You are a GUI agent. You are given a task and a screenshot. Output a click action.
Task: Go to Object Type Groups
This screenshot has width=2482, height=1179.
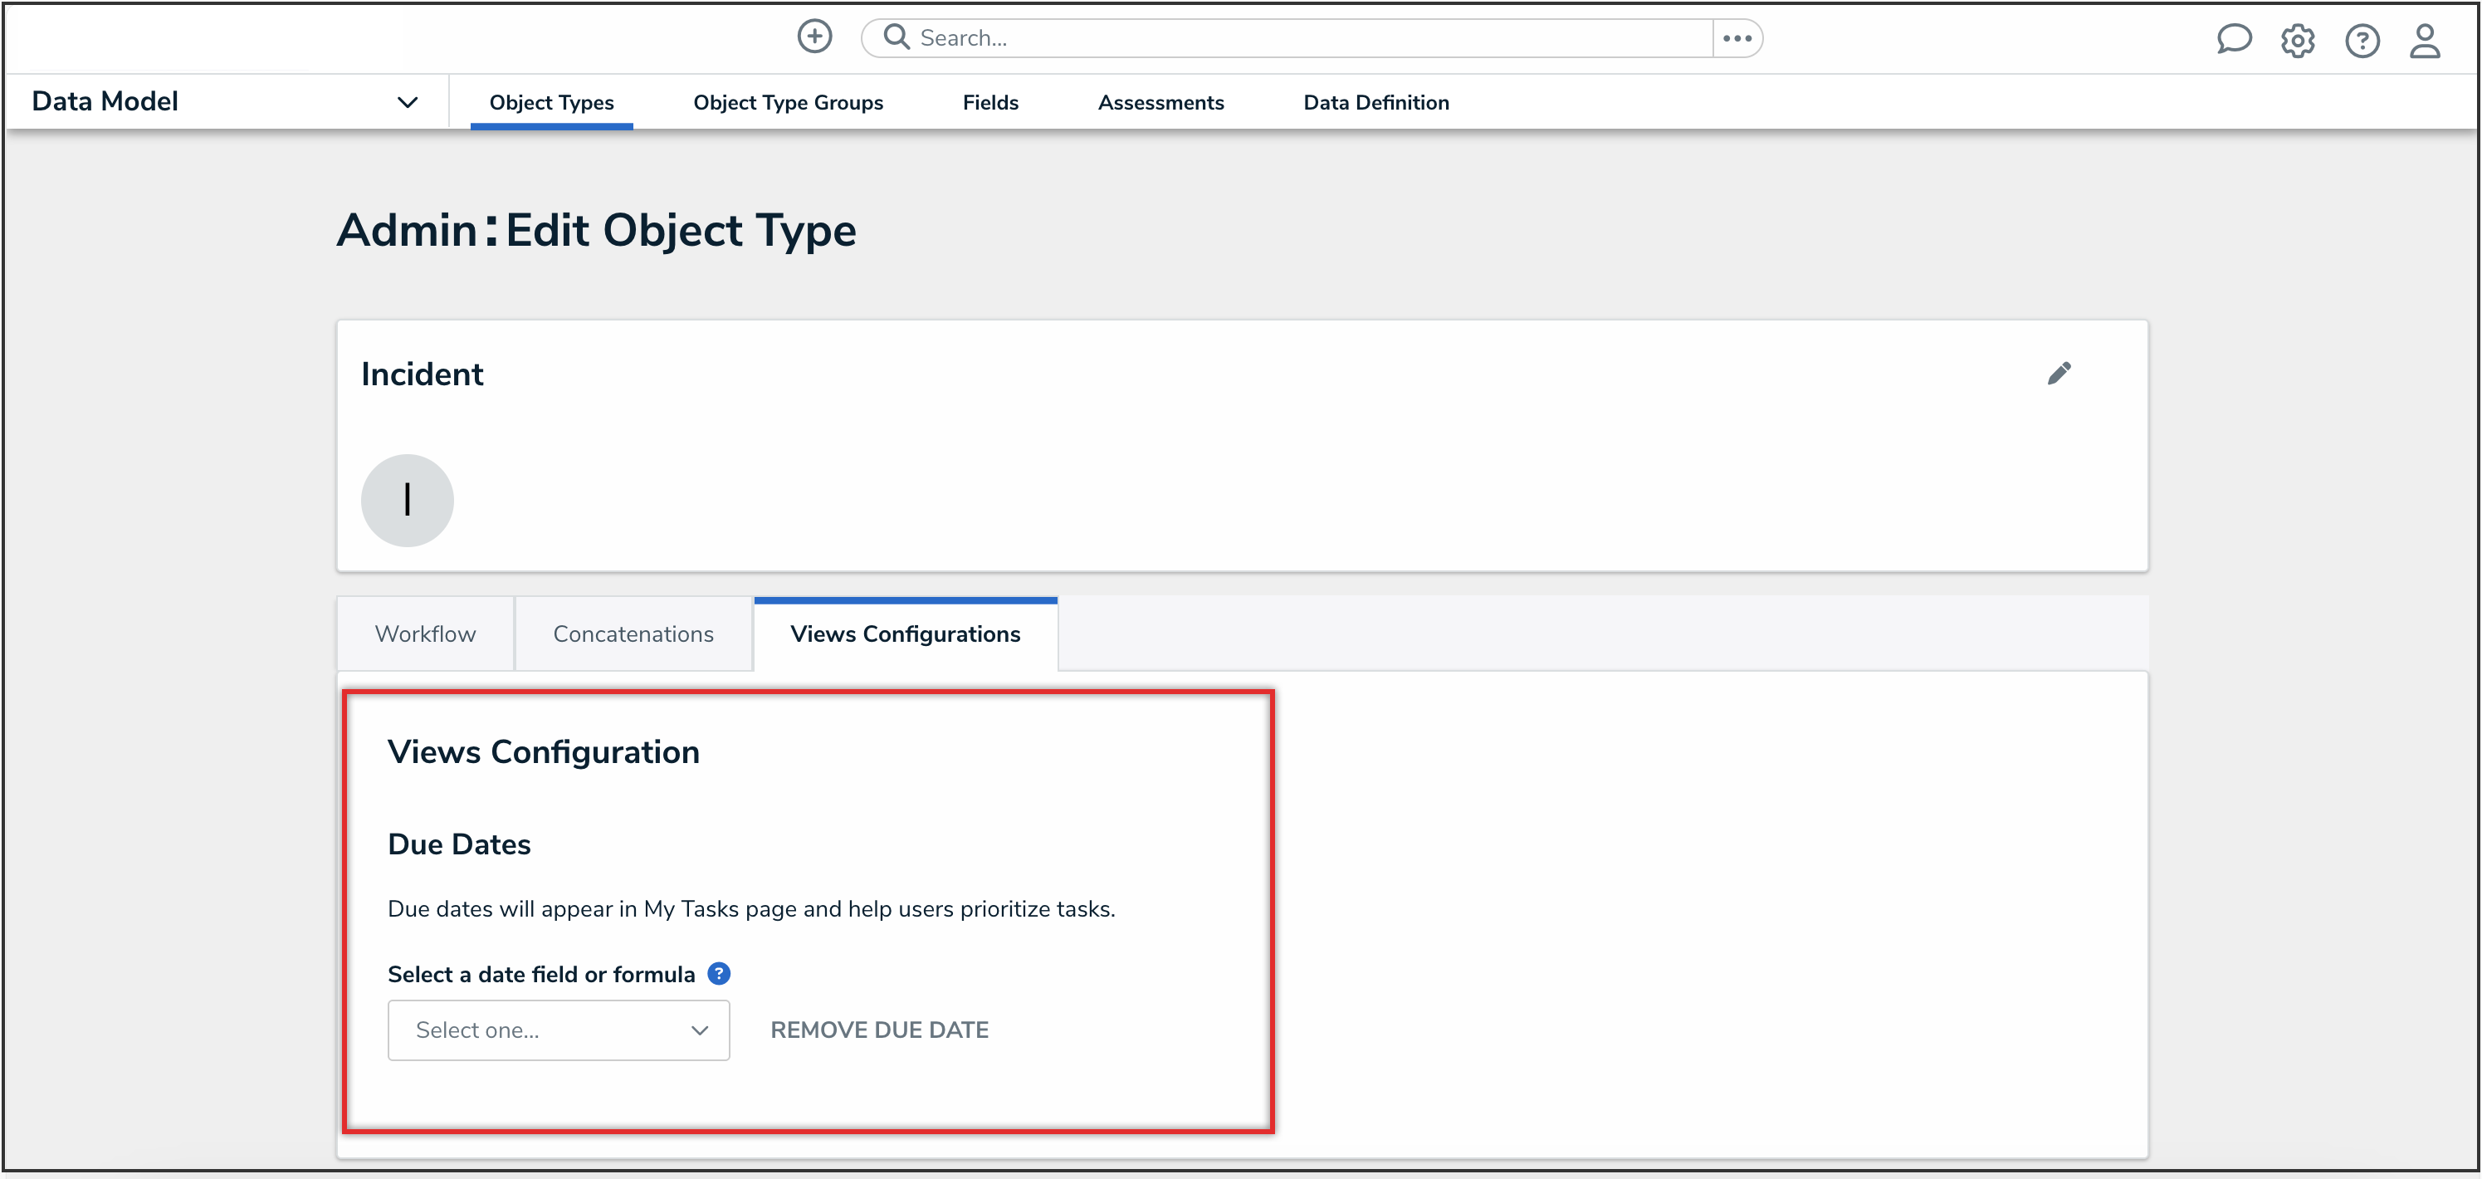(787, 102)
